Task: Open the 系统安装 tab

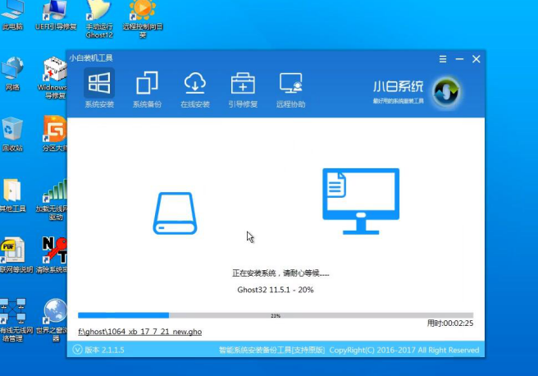Action: 99,89
